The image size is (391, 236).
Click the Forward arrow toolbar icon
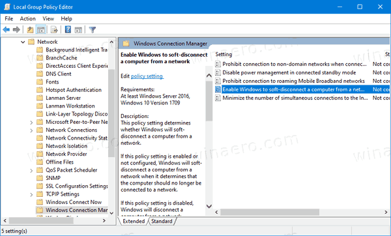(x=16, y=30)
